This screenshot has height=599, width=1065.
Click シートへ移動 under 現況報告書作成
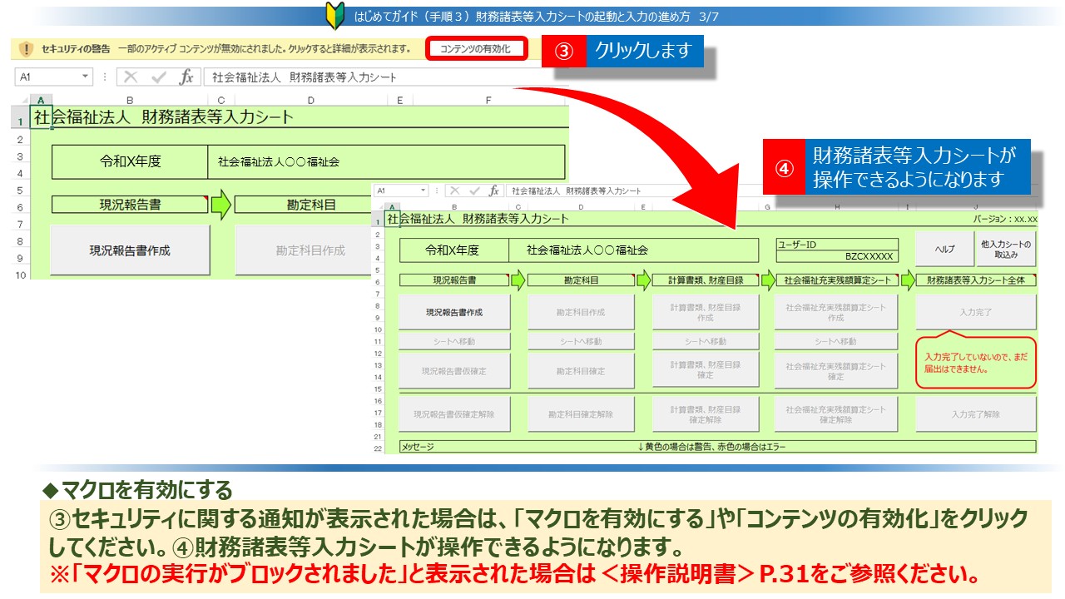[454, 341]
